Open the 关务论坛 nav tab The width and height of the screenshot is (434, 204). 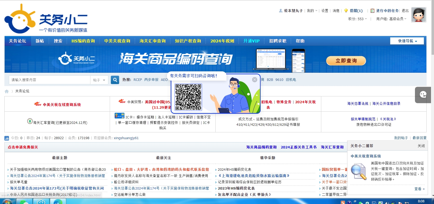point(18,41)
